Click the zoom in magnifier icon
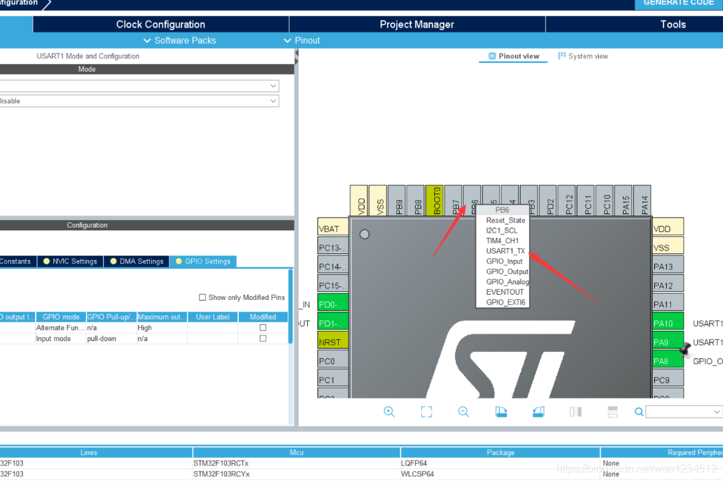 tap(389, 411)
